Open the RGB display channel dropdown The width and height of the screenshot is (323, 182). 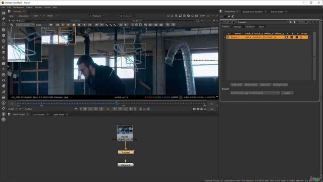(x=37, y=16)
